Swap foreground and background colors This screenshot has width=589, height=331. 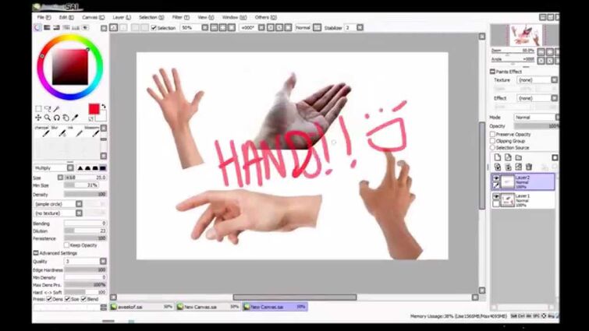104,107
